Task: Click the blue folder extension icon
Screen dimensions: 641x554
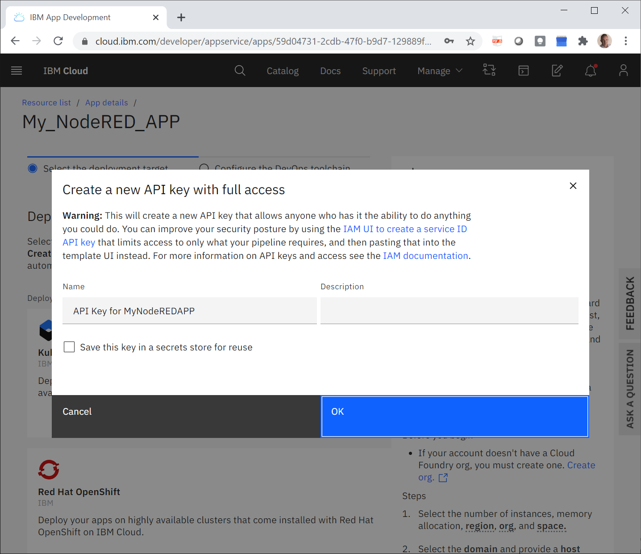Action: pyautogui.click(x=562, y=41)
